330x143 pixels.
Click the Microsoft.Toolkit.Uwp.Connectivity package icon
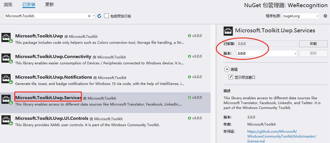click(7, 58)
